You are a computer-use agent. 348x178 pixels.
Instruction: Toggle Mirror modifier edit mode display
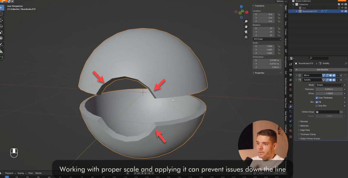click(x=327, y=75)
